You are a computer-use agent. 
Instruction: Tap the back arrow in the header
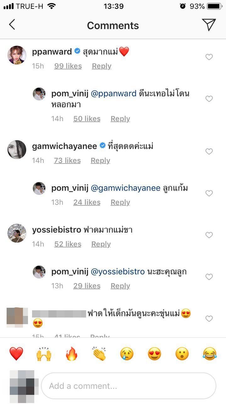(12, 25)
